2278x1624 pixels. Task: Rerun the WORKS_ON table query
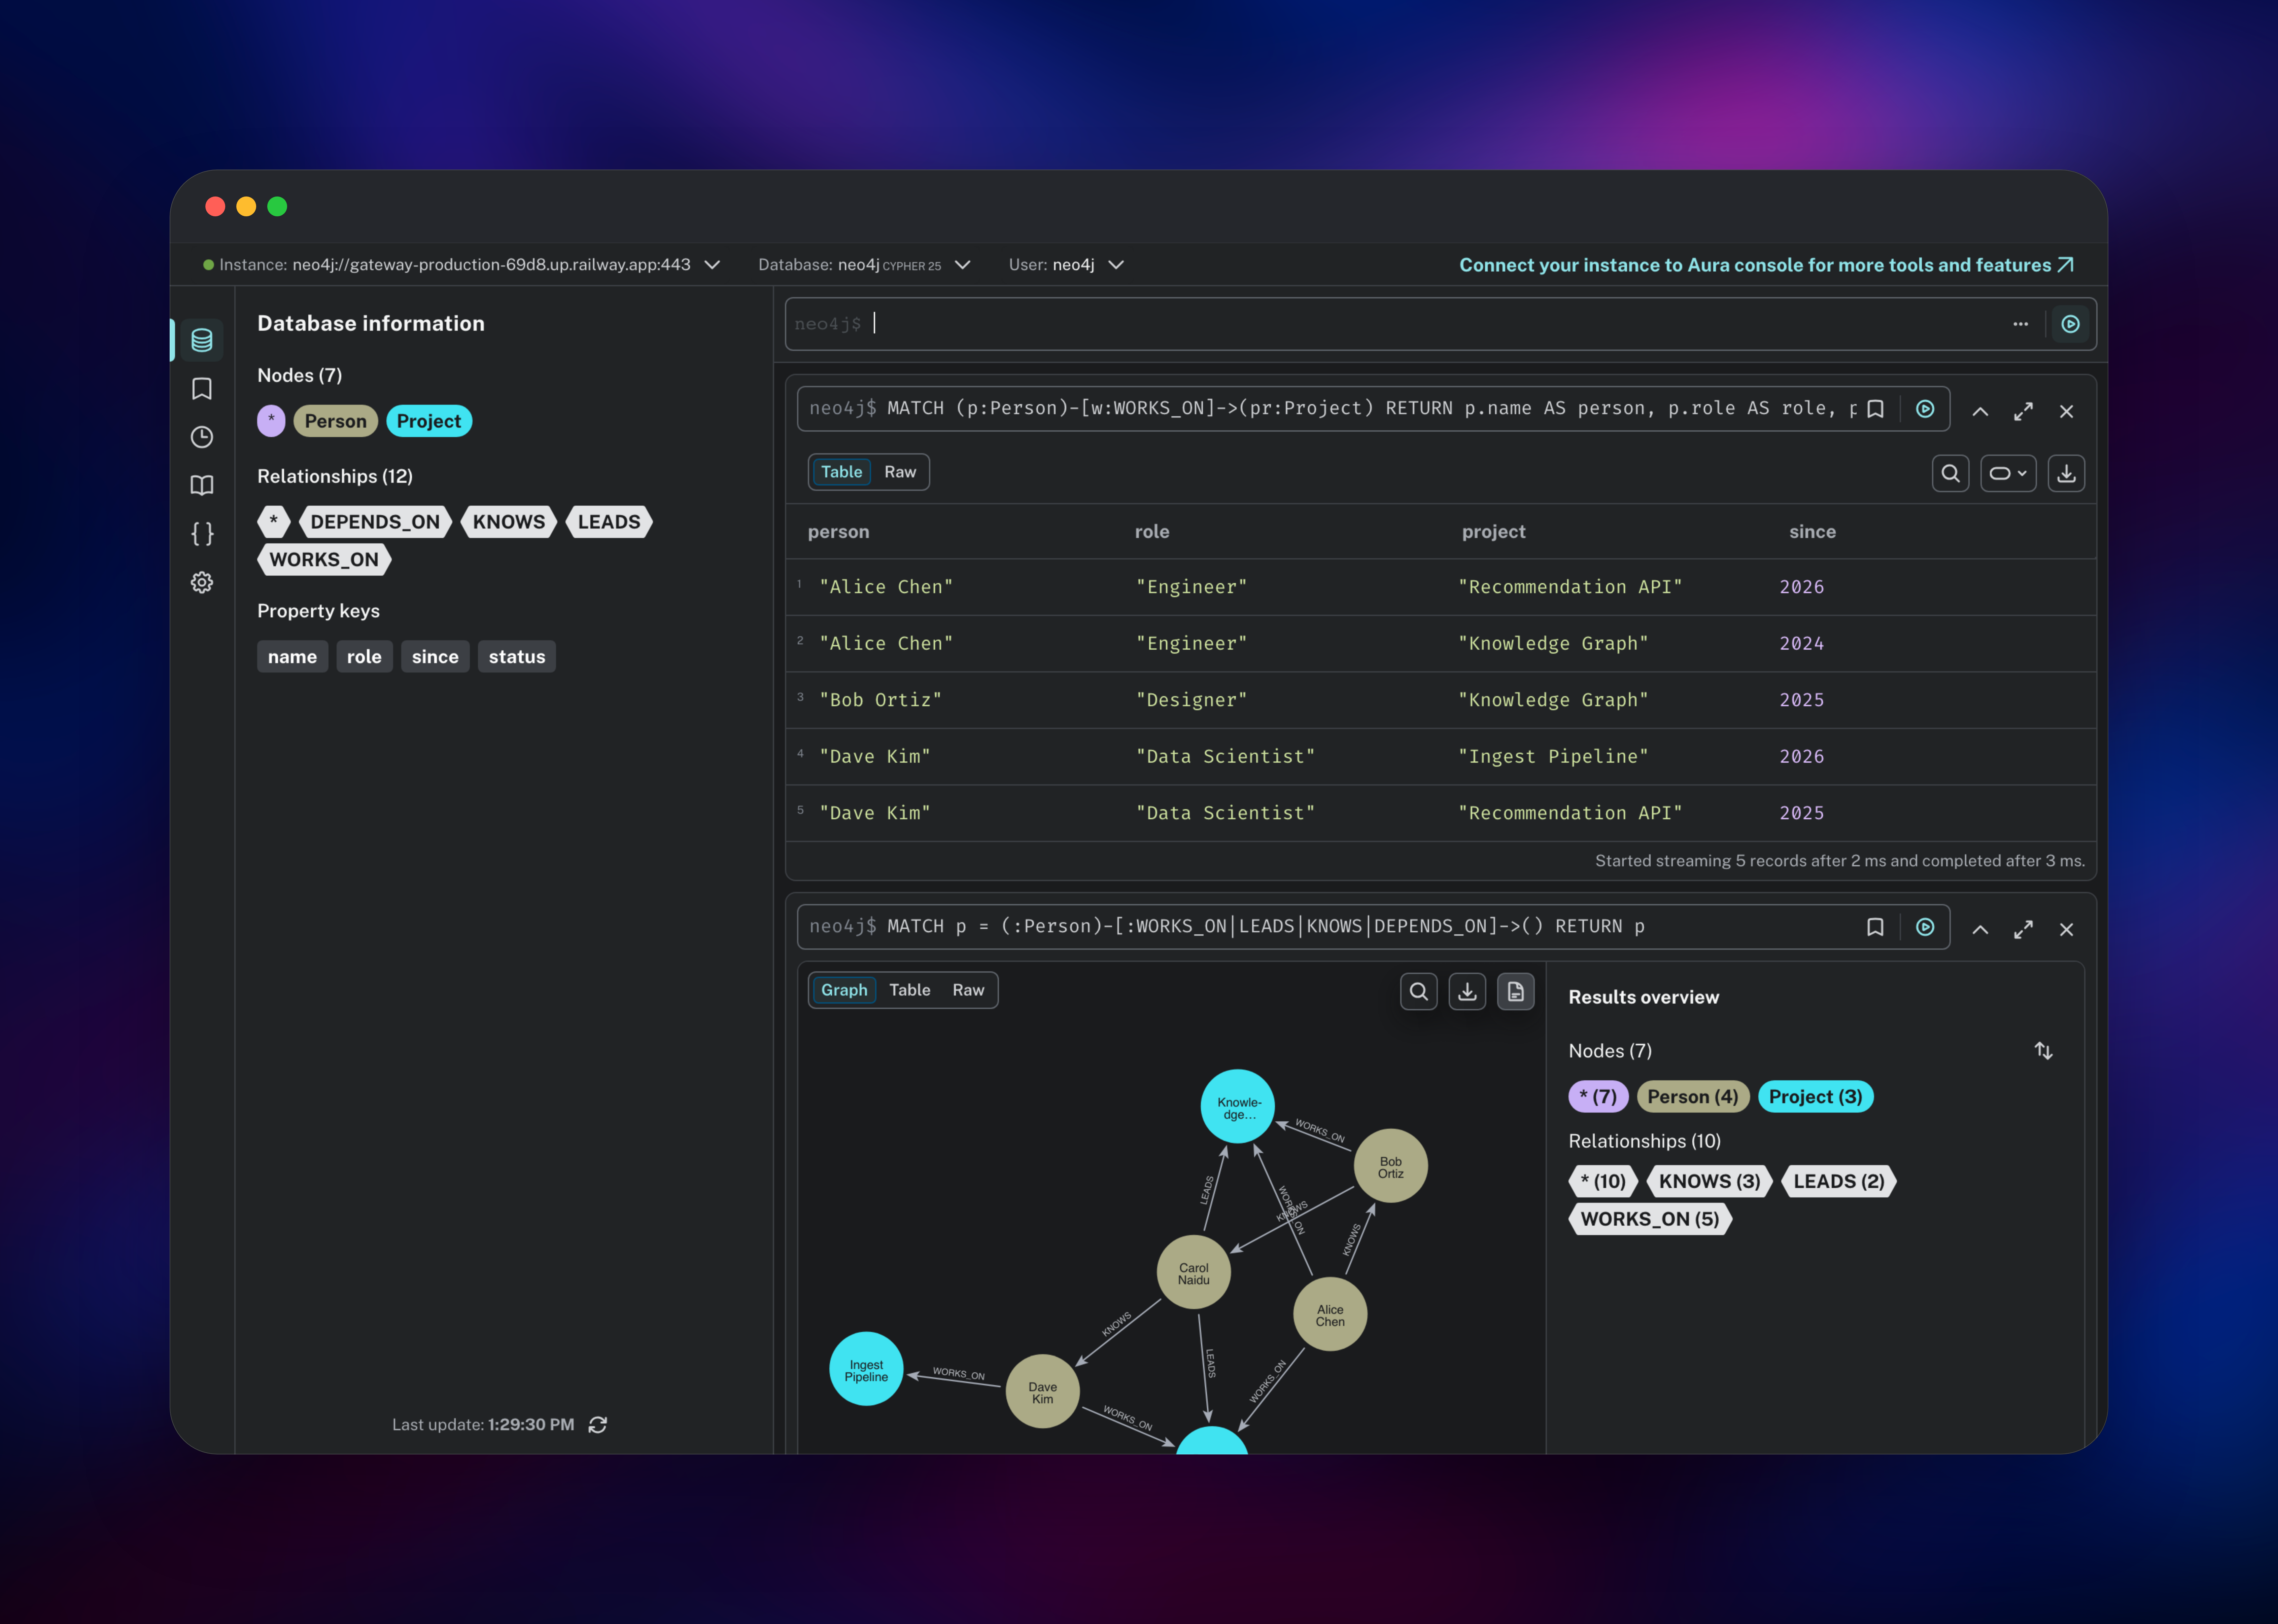1925,409
